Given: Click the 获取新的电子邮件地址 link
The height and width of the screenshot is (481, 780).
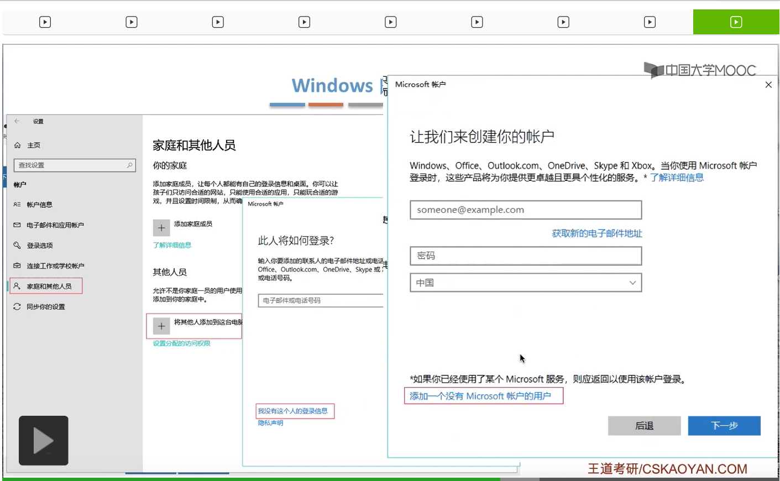Looking at the screenshot, I should (x=597, y=233).
